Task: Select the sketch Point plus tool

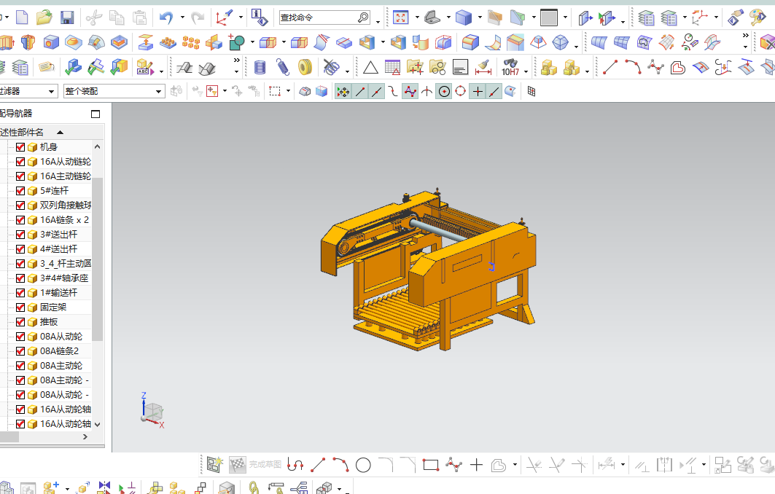Action: click(477, 465)
